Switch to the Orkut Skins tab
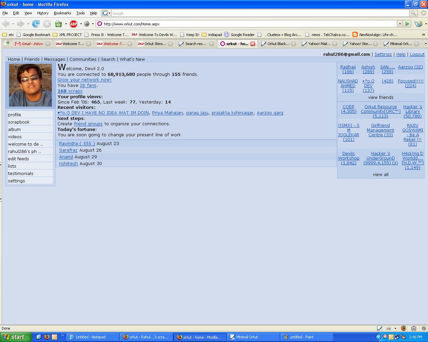 pyautogui.click(x=155, y=44)
